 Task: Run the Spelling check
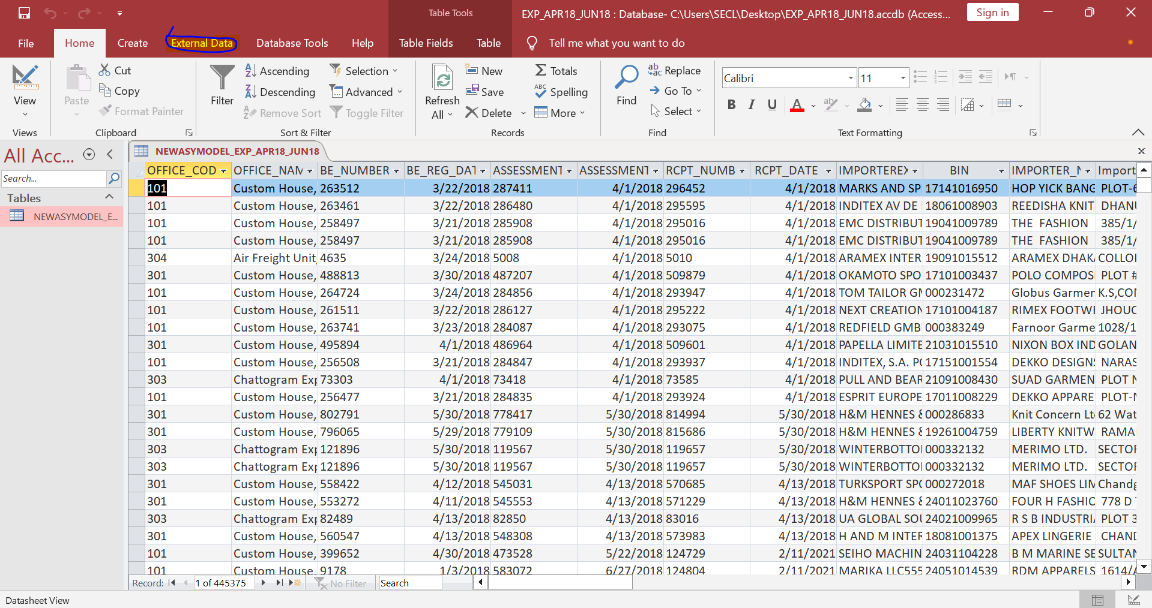point(561,92)
